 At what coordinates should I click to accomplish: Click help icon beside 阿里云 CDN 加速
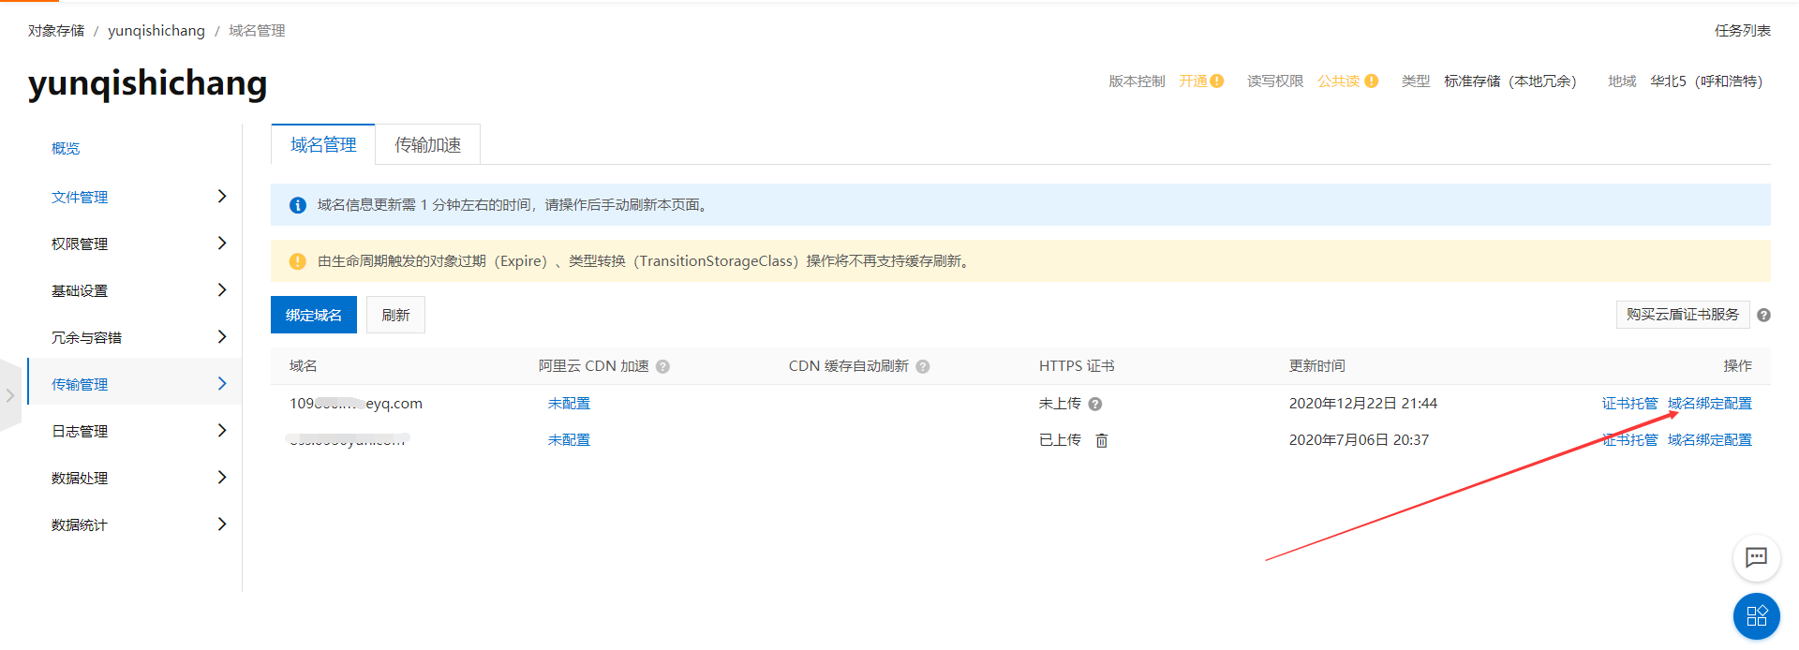pyautogui.click(x=662, y=367)
